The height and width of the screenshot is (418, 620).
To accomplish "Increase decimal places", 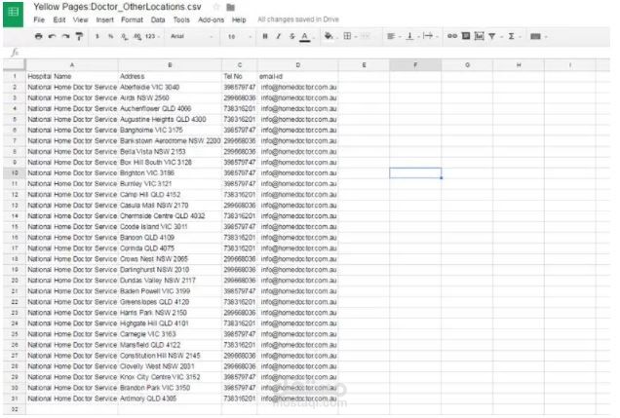I will (x=137, y=36).
